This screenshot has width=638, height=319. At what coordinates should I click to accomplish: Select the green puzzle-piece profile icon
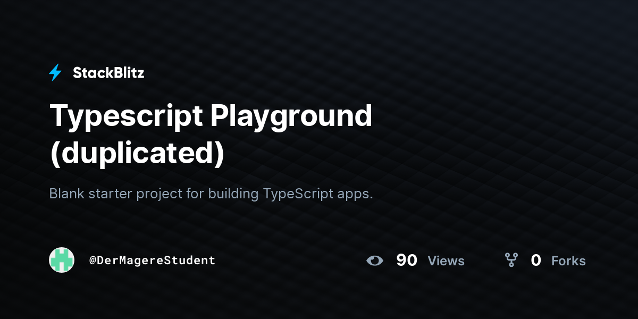(62, 260)
